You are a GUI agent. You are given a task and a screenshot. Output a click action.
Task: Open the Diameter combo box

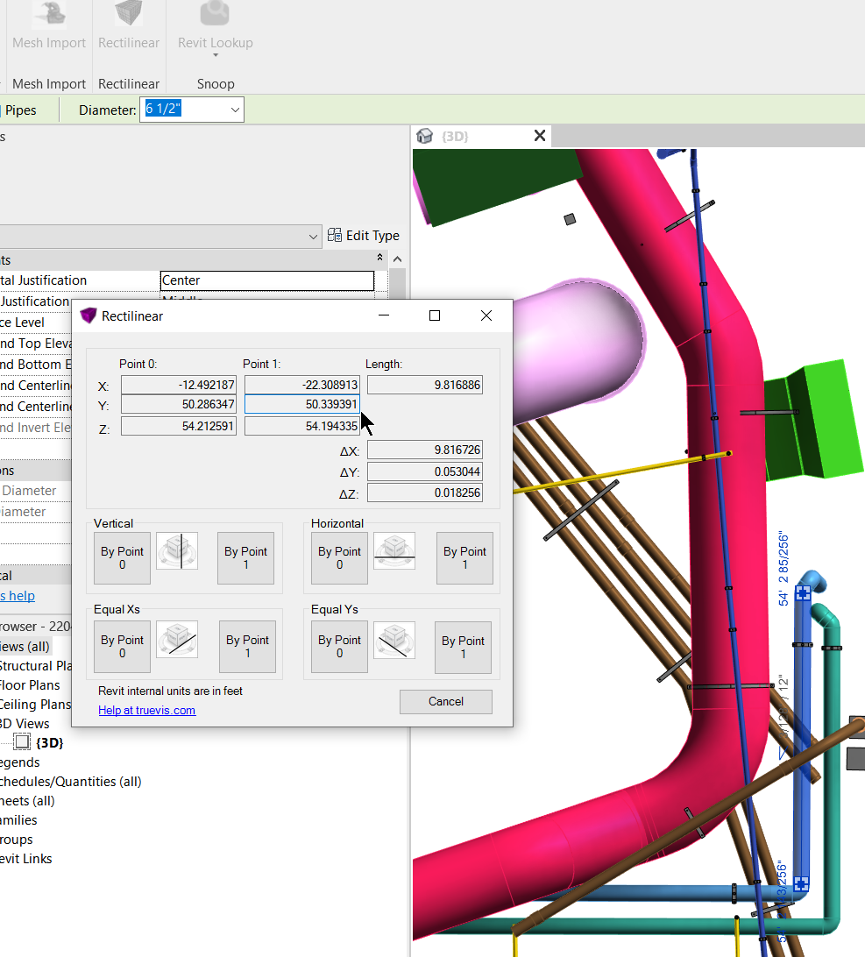coord(235,110)
